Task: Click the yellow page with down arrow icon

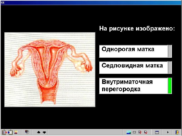Action: pyautogui.click(x=16, y=132)
